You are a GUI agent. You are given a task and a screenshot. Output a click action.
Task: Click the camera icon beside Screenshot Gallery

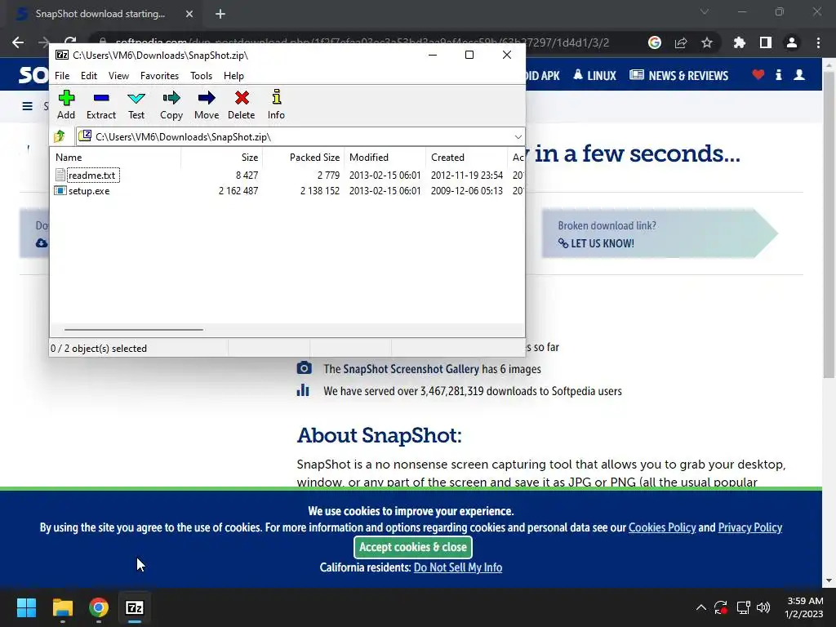(x=304, y=368)
